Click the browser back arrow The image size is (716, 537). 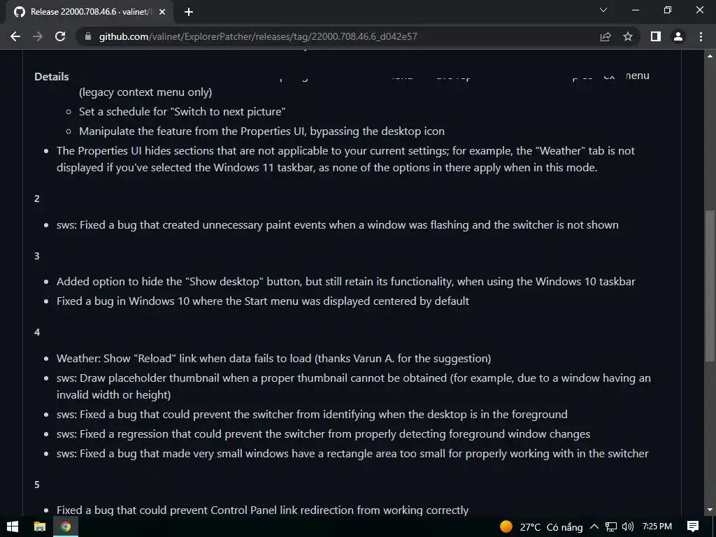(x=15, y=36)
